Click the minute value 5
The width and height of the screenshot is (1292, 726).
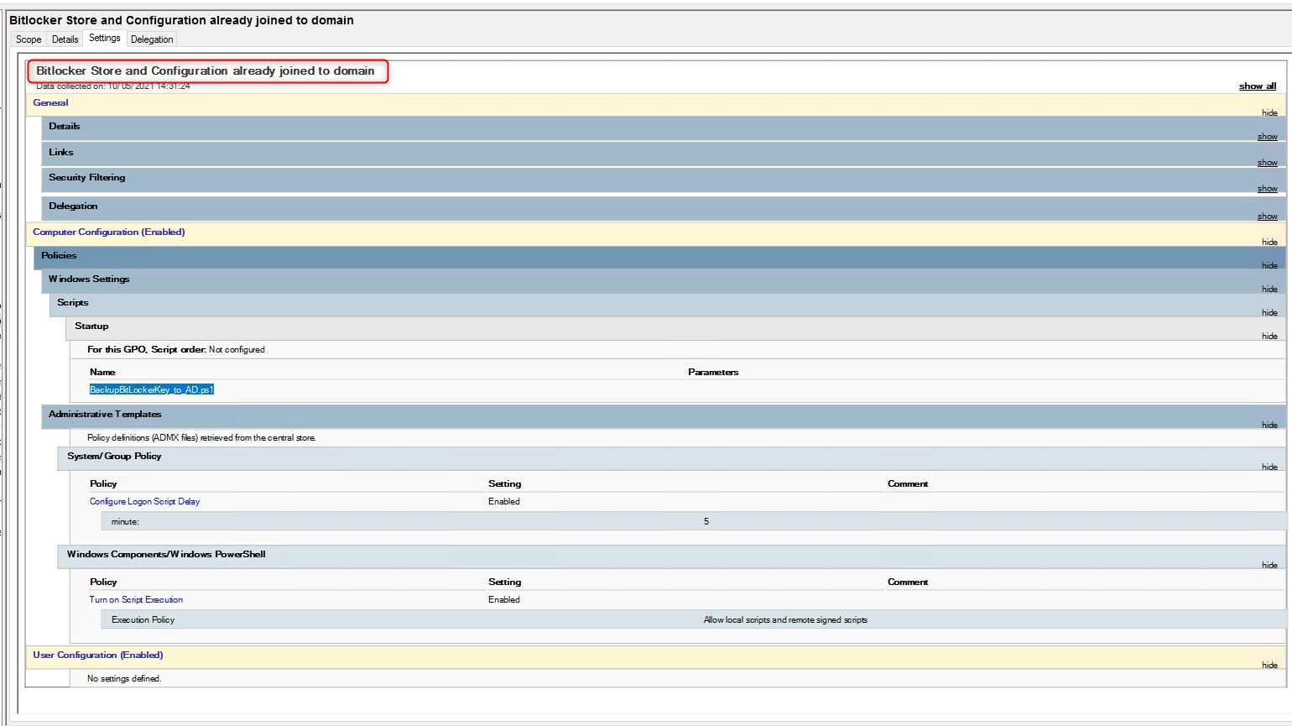[706, 521]
